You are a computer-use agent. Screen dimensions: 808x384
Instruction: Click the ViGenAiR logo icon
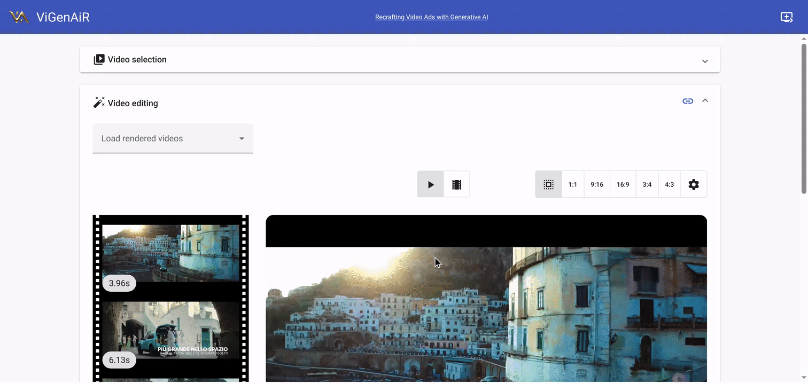pyautogui.click(x=19, y=17)
